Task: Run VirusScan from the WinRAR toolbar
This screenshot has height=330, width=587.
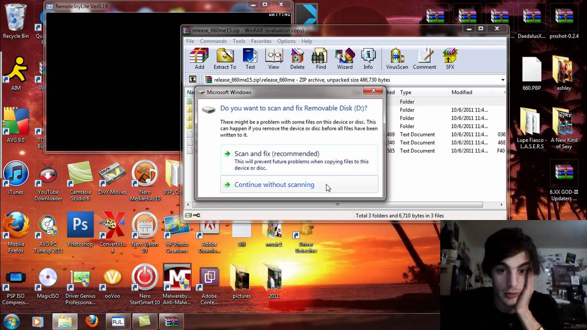Action: pyautogui.click(x=397, y=59)
